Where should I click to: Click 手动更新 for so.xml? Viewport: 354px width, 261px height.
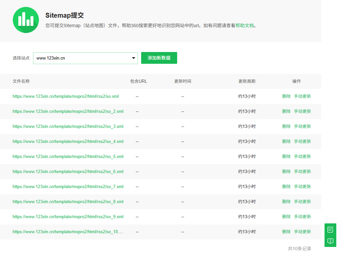point(302,96)
